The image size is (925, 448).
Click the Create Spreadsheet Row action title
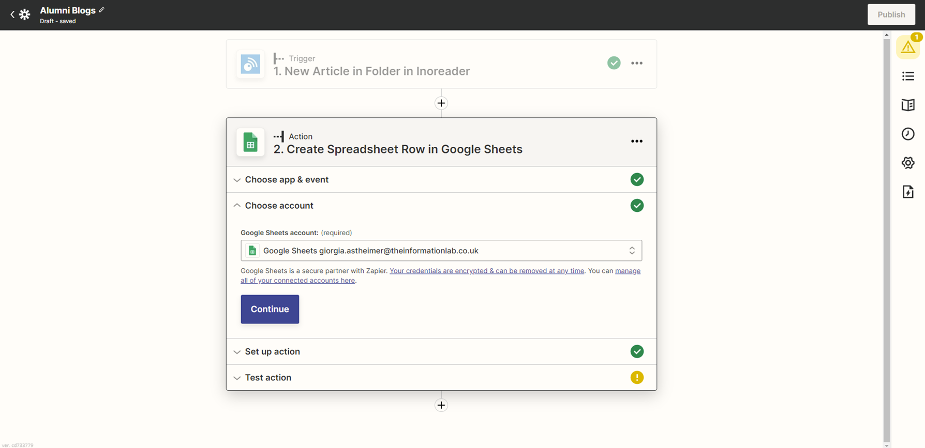click(398, 149)
